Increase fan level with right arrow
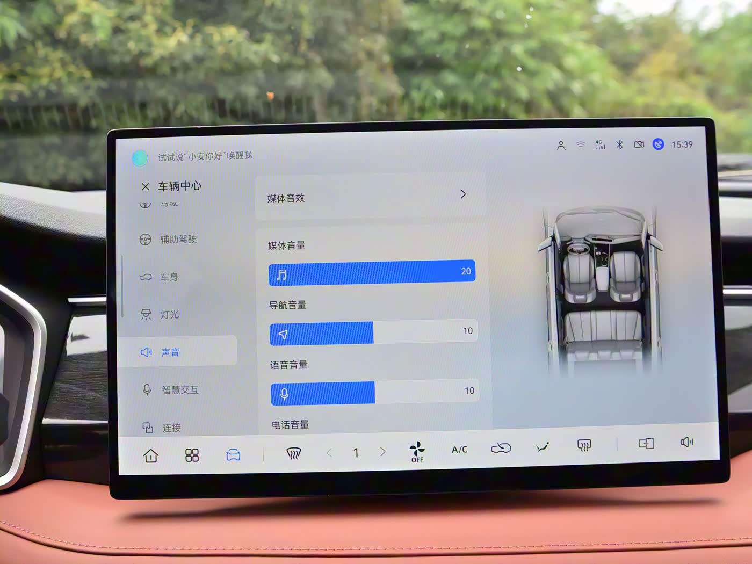The width and height of the screenshot is (752, 564). pos(382,452)
